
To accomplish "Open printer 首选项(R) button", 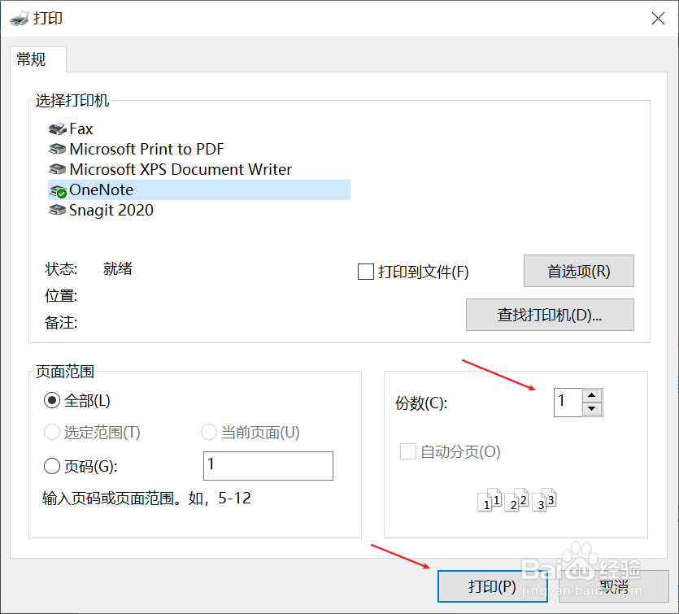I will 578,271.
